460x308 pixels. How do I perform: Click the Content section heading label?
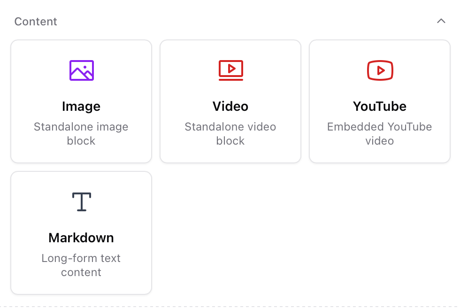(36, 22)
